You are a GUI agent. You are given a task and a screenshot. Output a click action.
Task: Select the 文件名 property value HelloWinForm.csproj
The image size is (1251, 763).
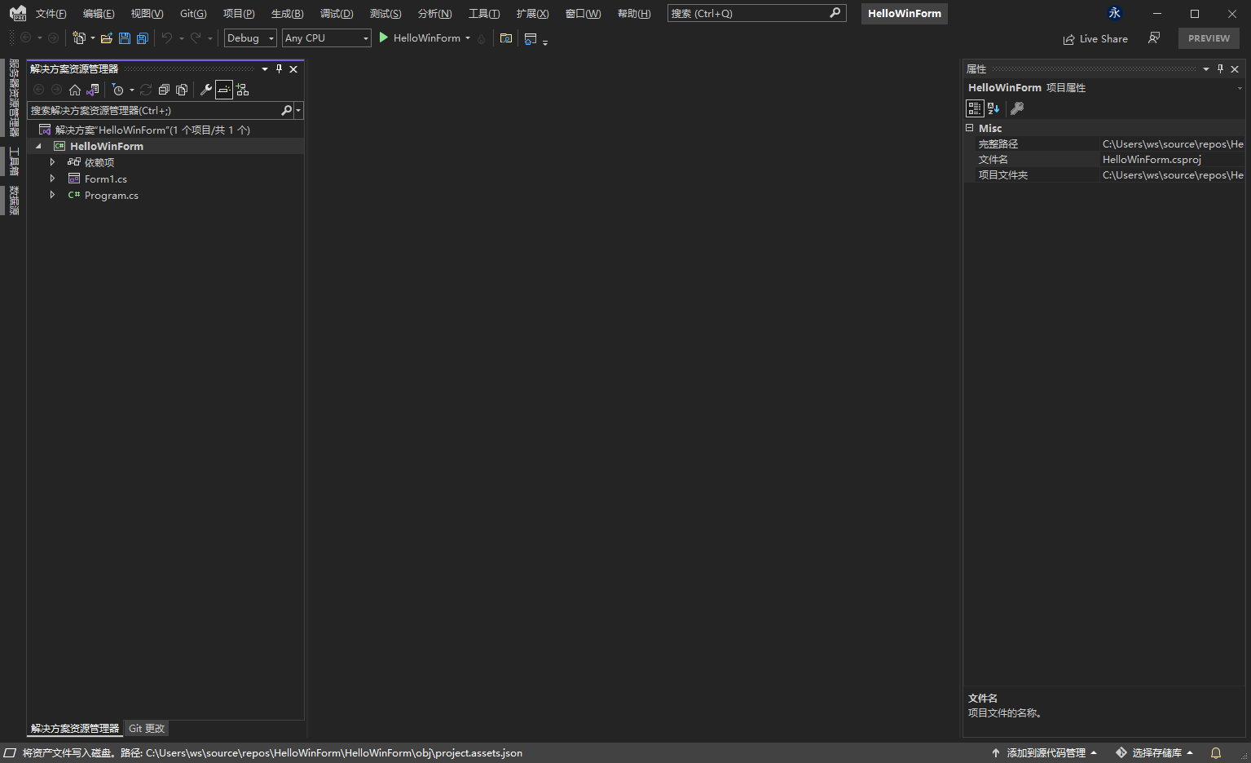1152,160
